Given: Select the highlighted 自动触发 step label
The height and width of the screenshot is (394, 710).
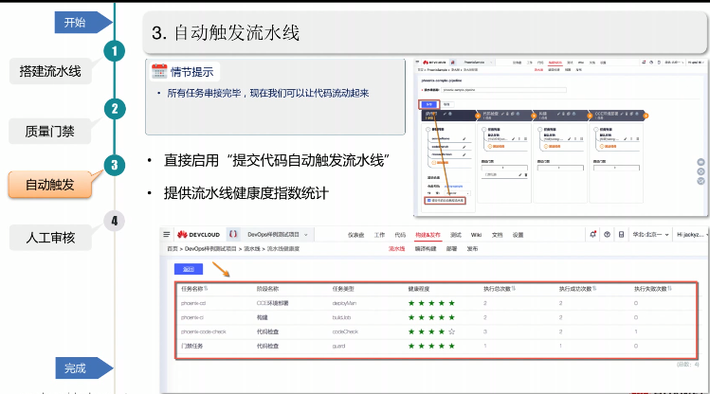Looking at the screenshot, I should pos(50,185).
